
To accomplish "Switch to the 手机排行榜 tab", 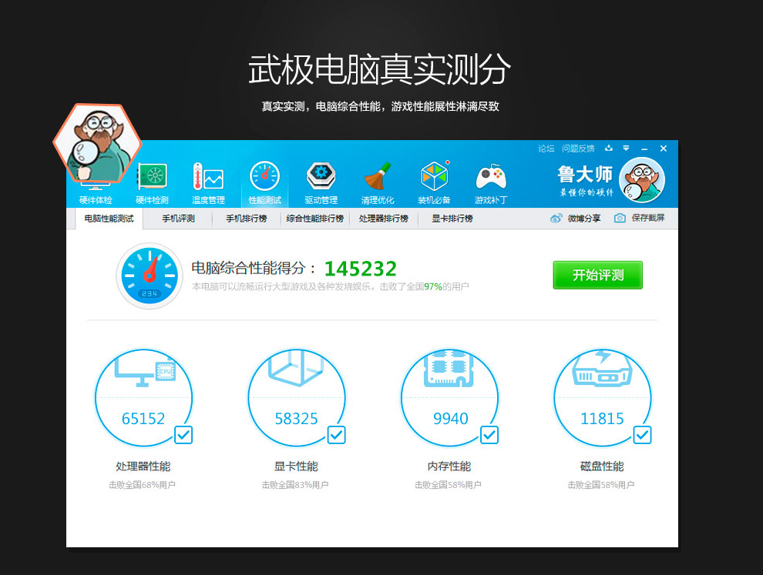I will pyautogui.click(x=246, y=219).
